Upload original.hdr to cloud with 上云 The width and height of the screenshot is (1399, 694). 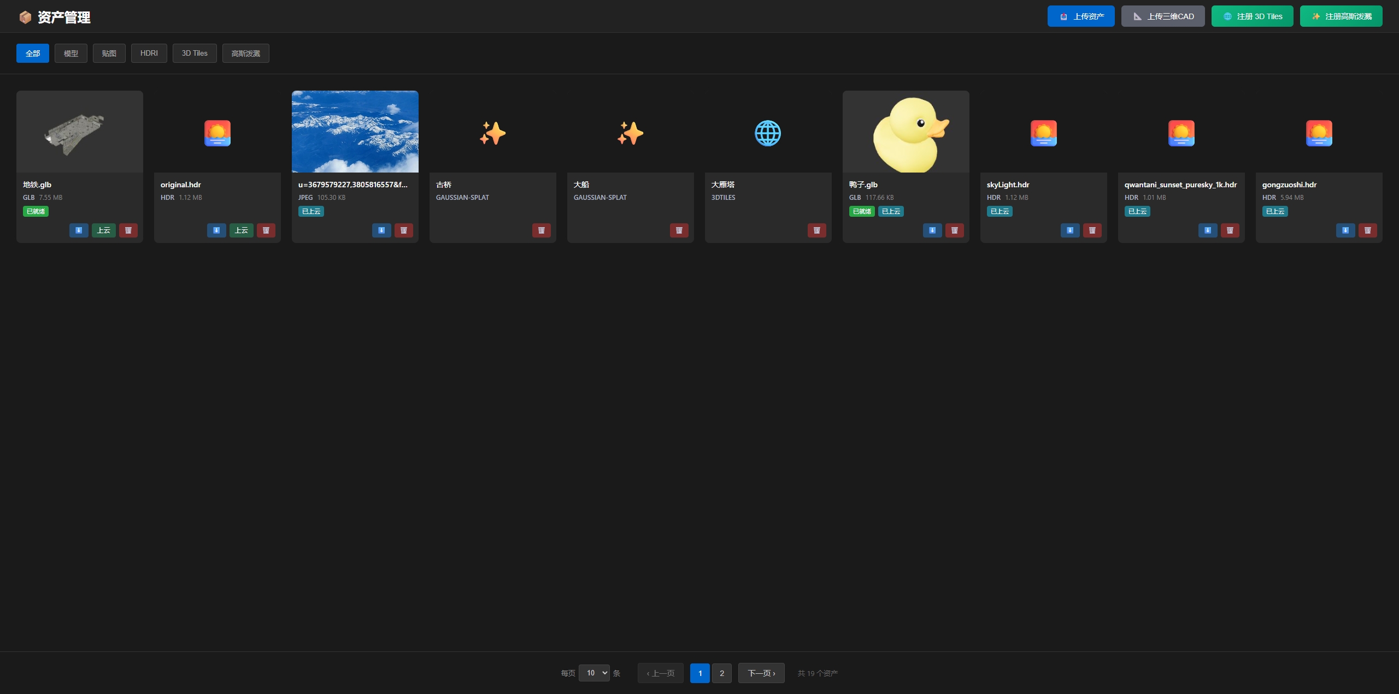[242, 230]
